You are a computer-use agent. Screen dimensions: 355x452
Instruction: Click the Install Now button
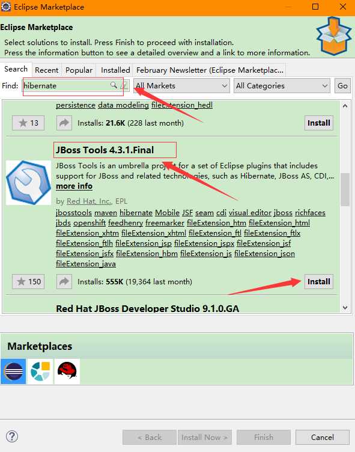(204, 438)
